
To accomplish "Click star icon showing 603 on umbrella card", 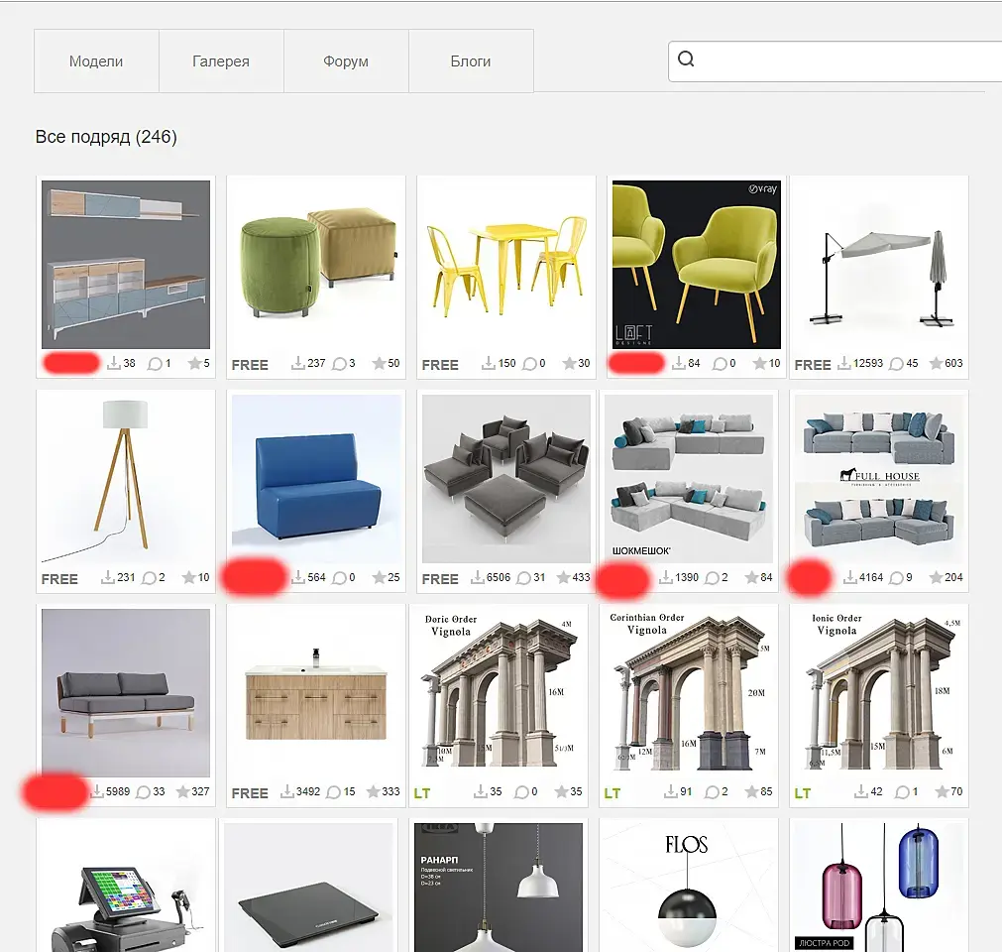I will [937, 363].
